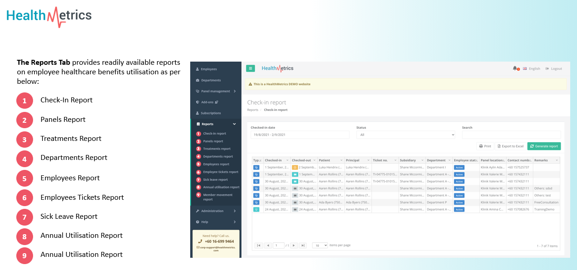The width and height of the screenshot is (577, 270).
Task: Toggle the English language selector
Action: (532, 69)
